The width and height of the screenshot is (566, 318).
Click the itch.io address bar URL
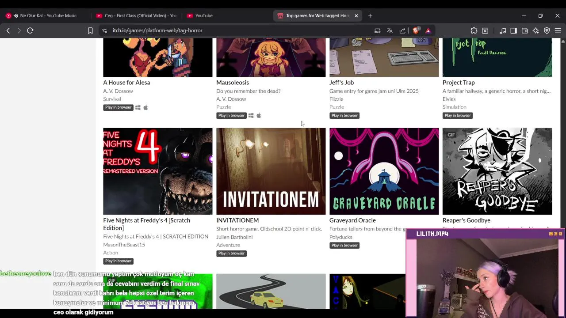(157, 30)
